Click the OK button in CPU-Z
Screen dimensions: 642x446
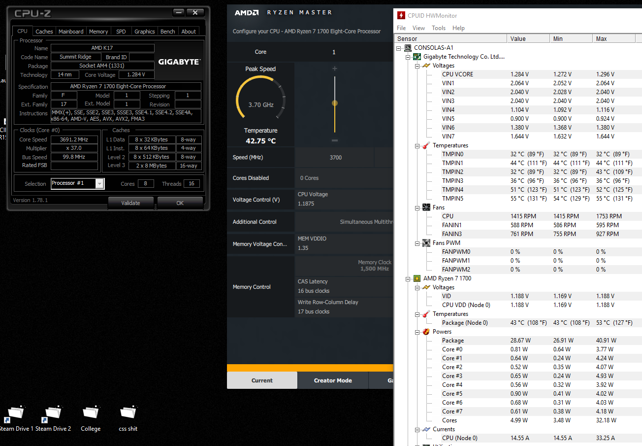pyautogui.click(x=180, y=203)
